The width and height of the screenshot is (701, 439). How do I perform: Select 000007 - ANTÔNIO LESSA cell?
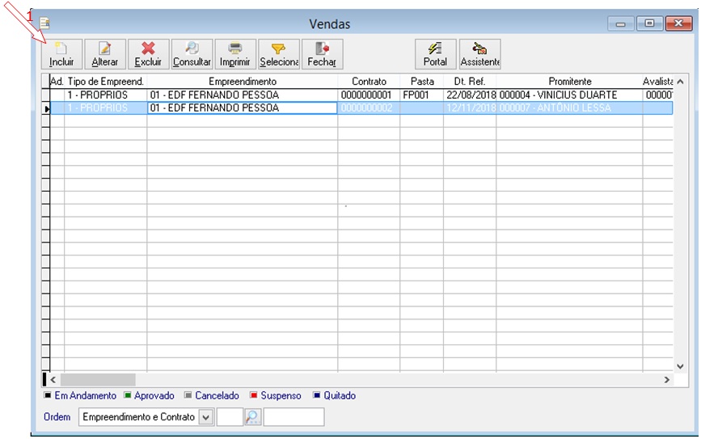pyautogui.click(x=569, y=108)
